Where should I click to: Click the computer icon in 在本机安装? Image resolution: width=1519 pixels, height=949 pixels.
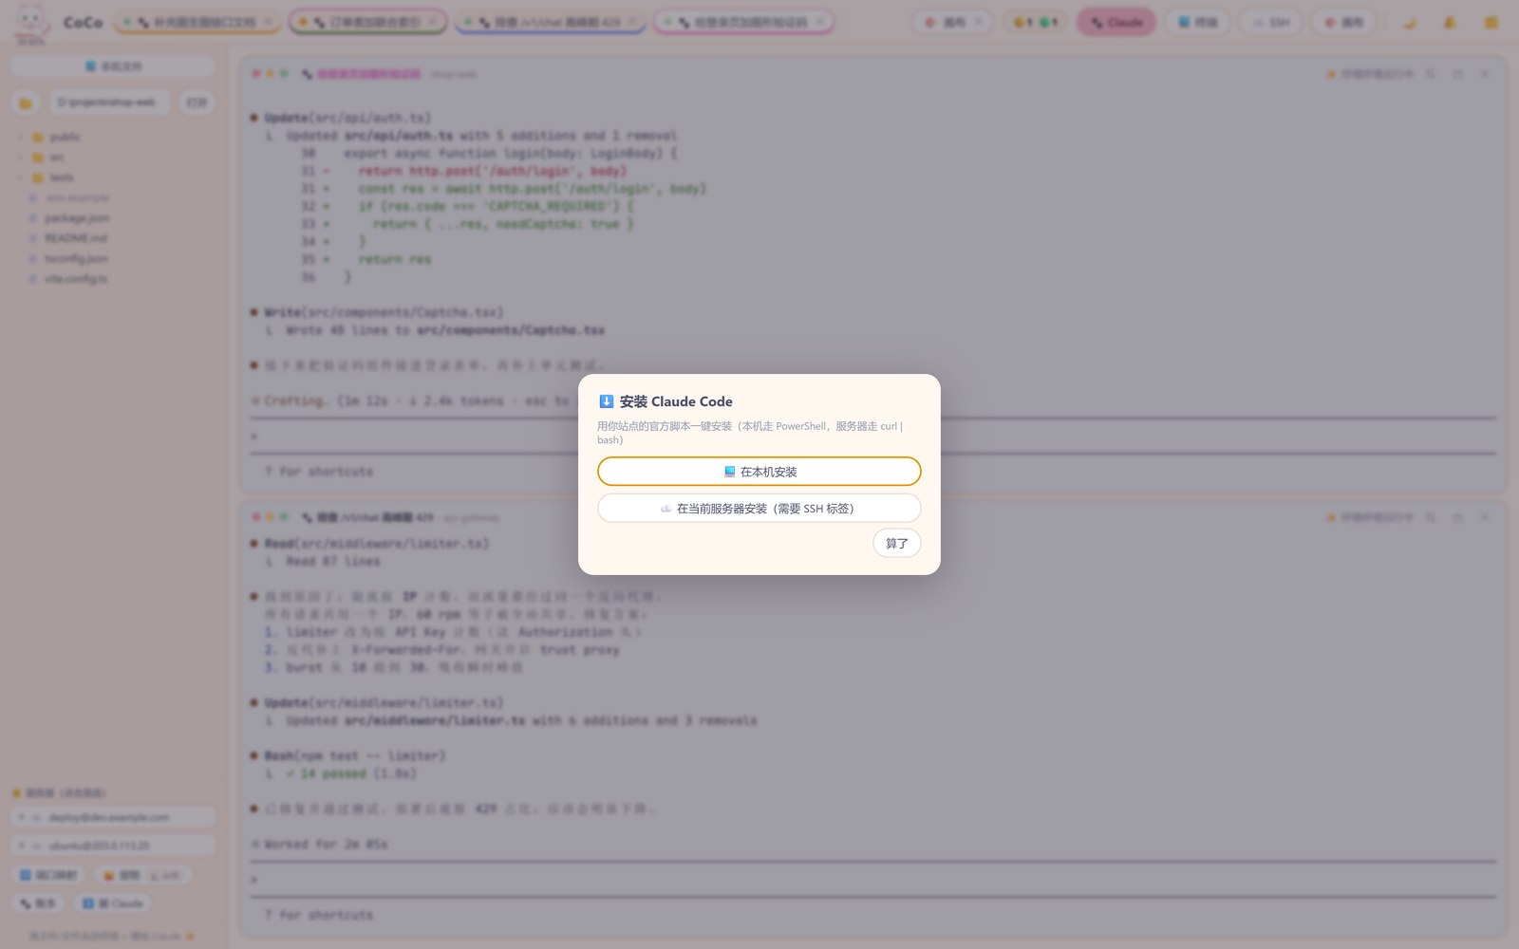point(729,472)
